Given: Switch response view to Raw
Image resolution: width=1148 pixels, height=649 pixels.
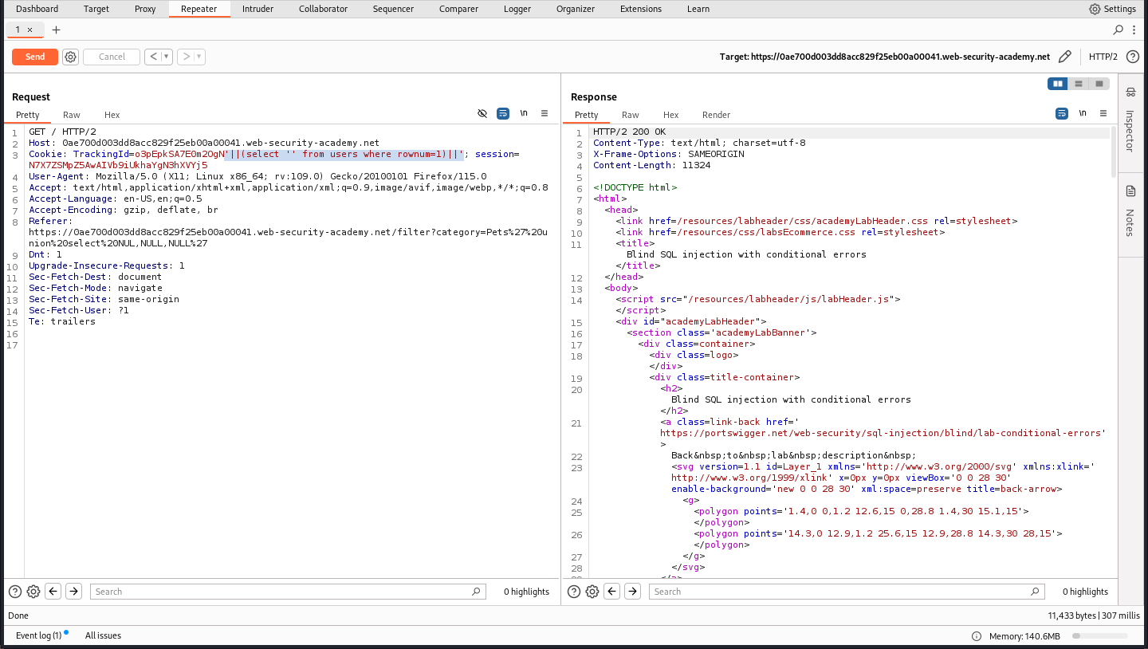Looking at the screenshot, I should (x=631, y=115).
